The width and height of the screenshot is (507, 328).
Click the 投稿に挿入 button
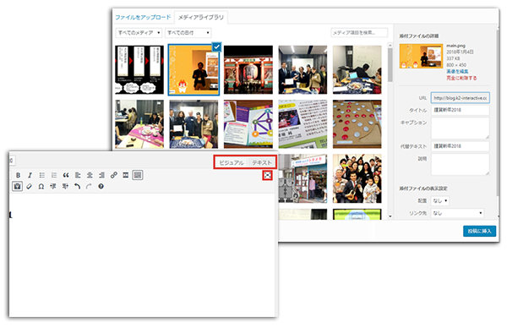(x=479, y=231)
